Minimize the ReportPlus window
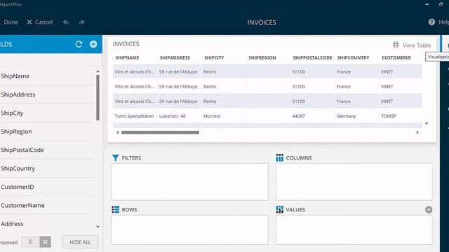The image size is (449, 252). click(427, 4)
